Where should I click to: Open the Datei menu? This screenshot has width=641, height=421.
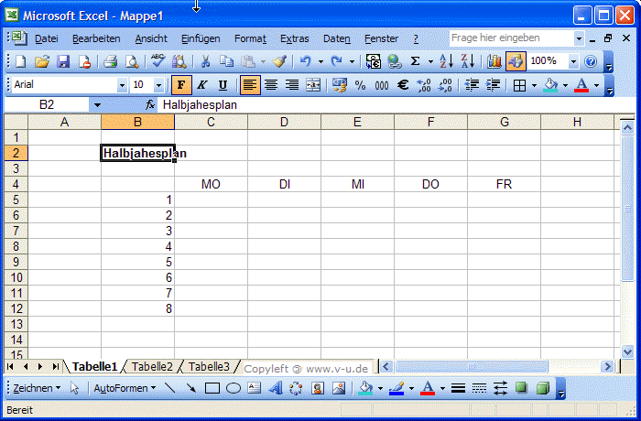pyautogui.click(x=46, y=38)
